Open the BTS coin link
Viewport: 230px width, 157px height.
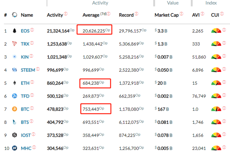[25, 122]
